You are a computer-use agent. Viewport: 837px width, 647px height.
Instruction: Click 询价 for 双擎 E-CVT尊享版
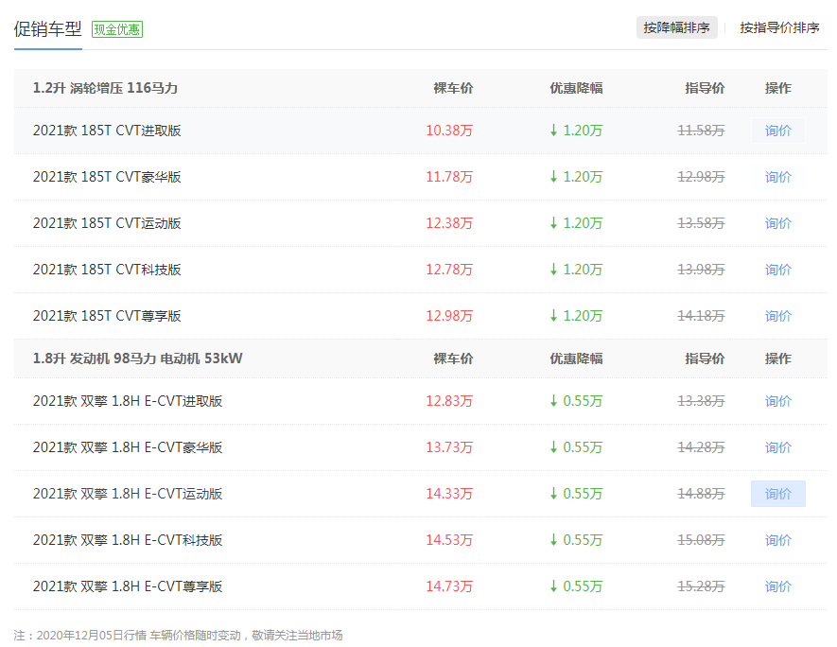tap(777, 586)
